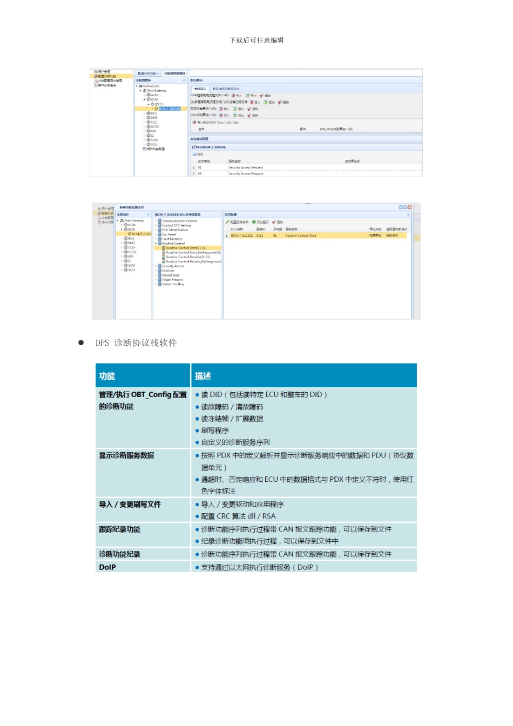Open Fault Memory service folder
513x726 pixels.
[170, 239]
